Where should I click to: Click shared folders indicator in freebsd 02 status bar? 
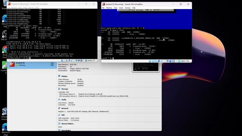165,61
